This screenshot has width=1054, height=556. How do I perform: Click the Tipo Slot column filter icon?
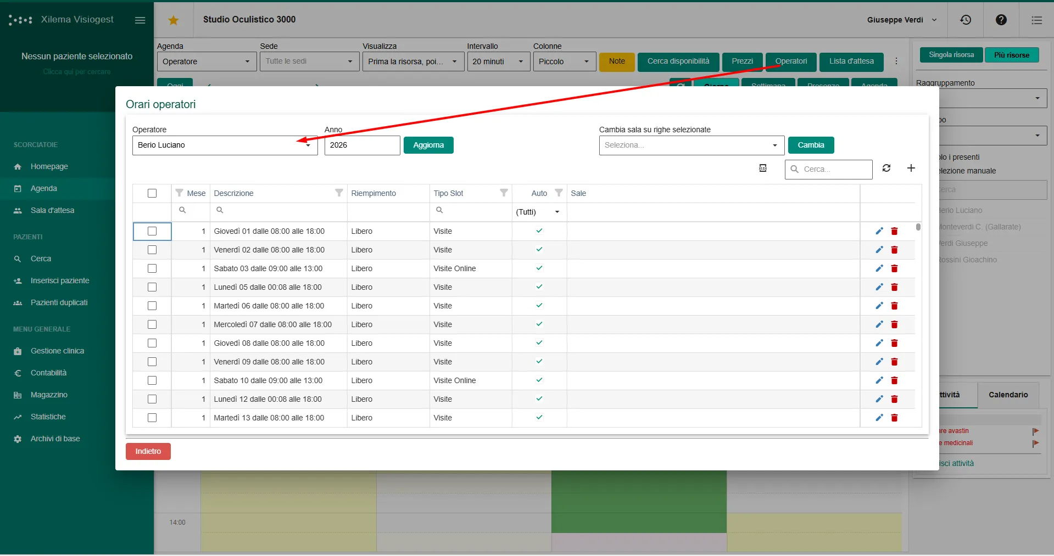pyautogui.click(x=504, y=193)
